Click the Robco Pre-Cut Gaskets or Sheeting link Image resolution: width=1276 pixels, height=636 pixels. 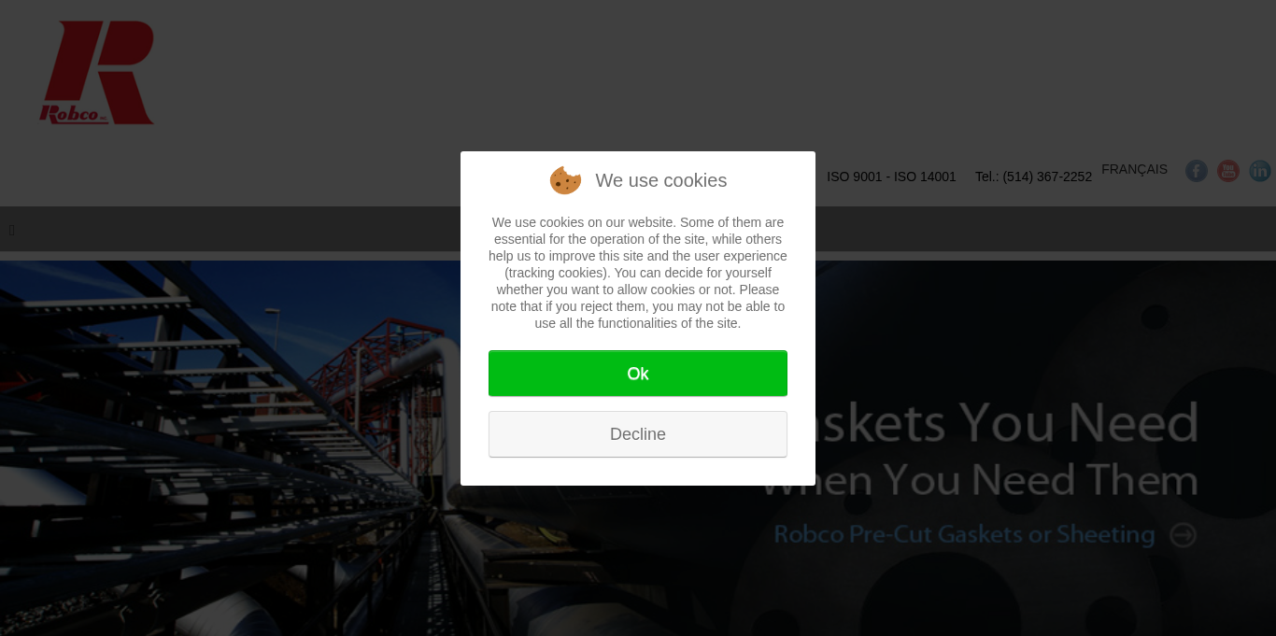[965, 534]
